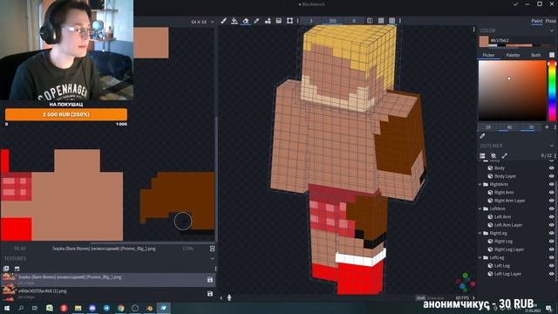Open color panel three-dot options
This screenshot has width=558, height=314.
[x=555, y=127]
